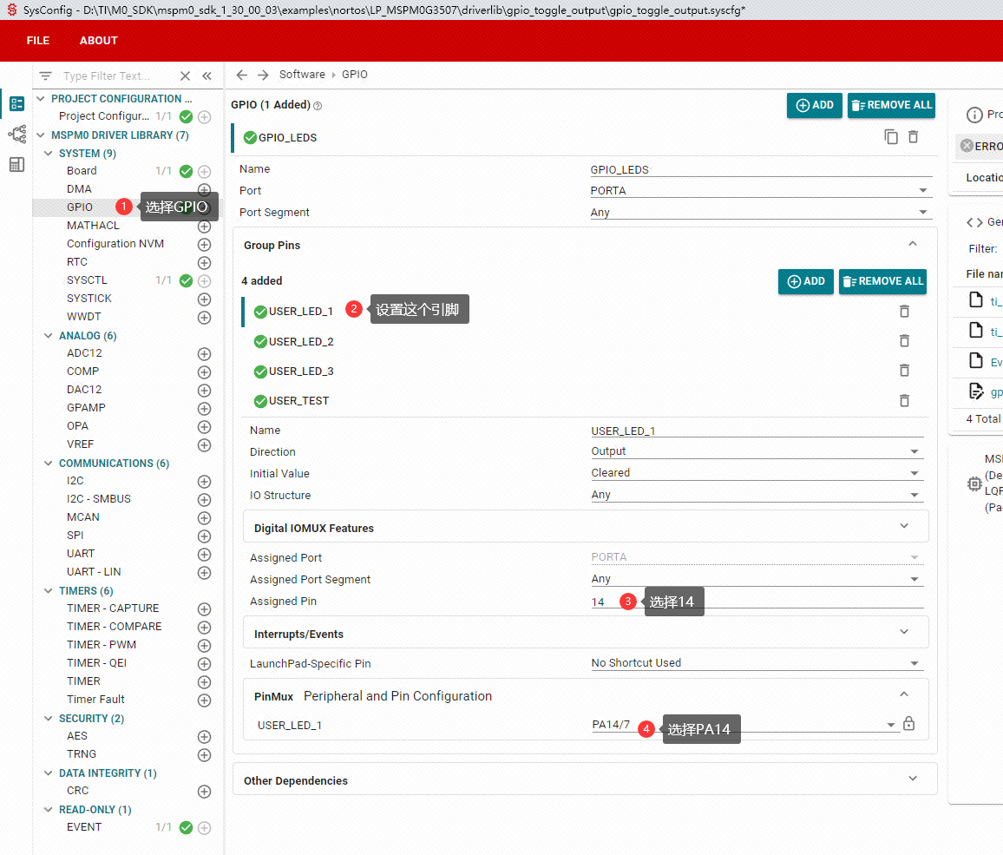Delete the GPIO_LEDS instance
This screenshot has width=1003, height=855.
(914, 136)
